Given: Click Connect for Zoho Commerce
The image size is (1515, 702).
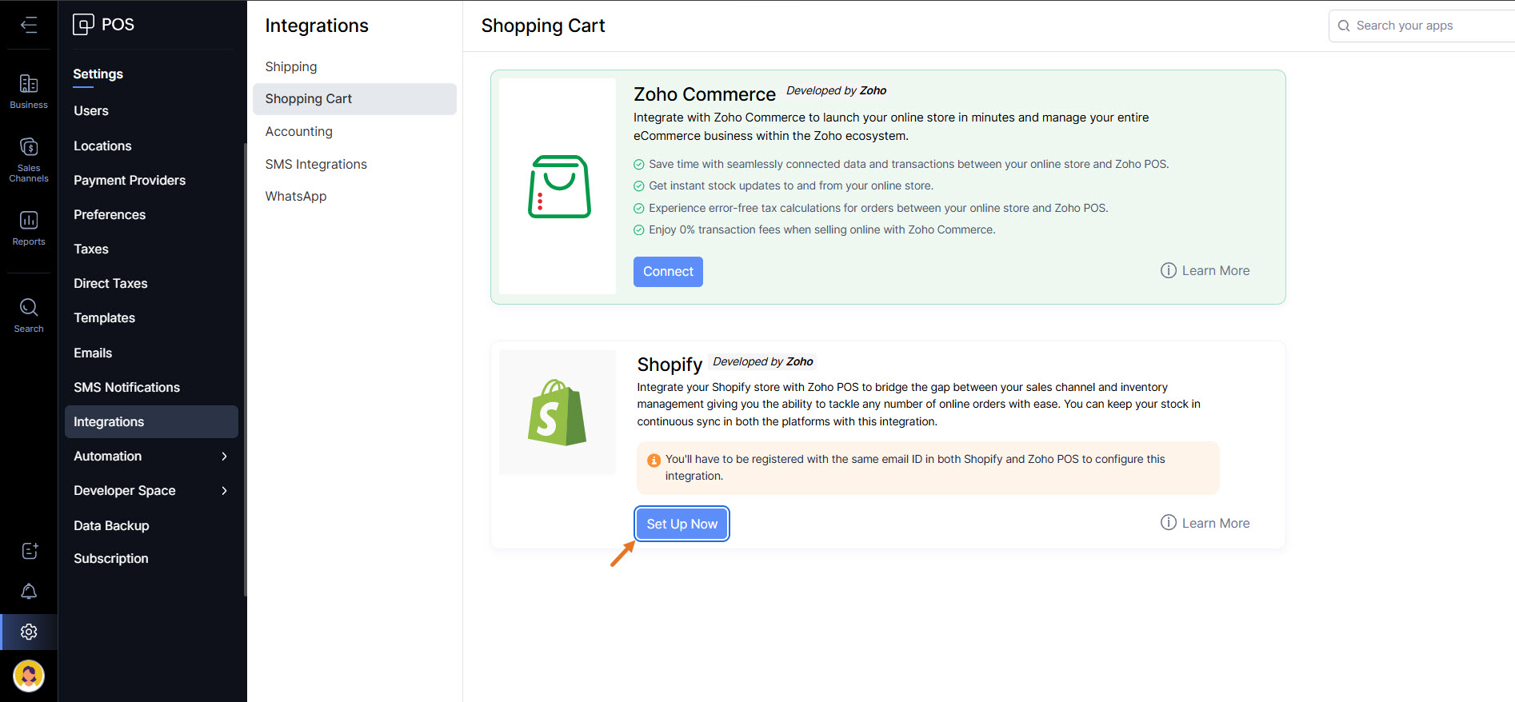Looking at the screenshot, I should [668, 272].
